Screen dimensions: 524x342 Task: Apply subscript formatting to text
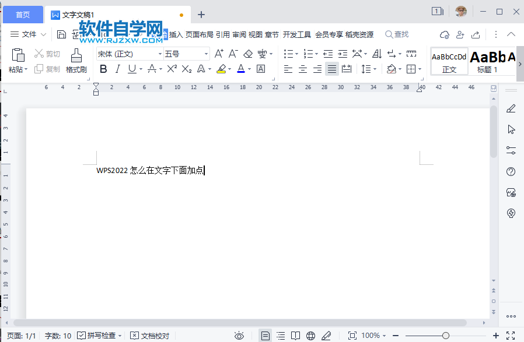tap(186, 69)
